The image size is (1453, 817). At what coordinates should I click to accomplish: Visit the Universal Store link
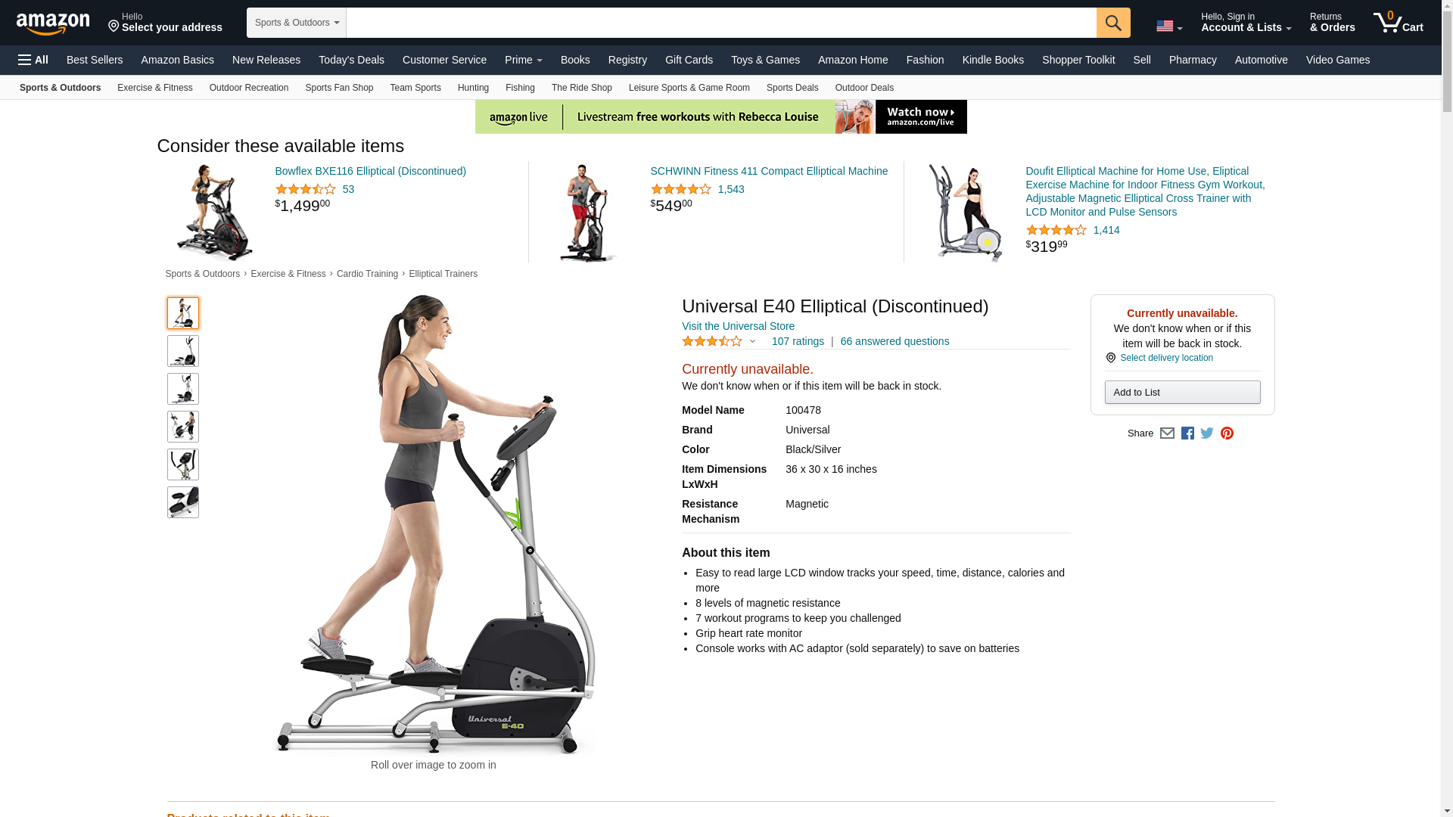(x=738, y=326)
